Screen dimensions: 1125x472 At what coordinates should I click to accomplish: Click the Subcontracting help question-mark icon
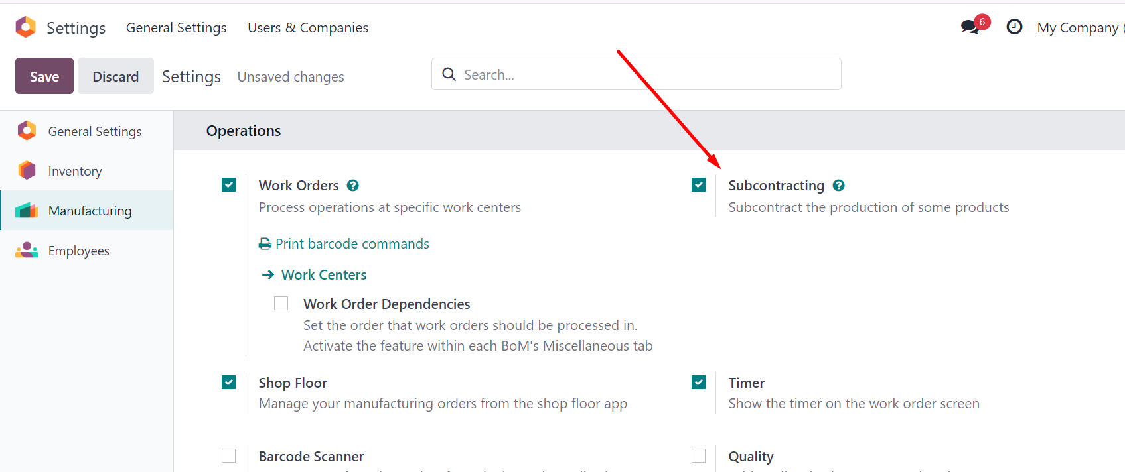click(x=839, y=186)
